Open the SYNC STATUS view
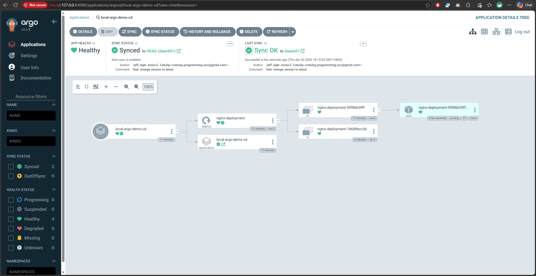Viewport: 536px width, 276px height. point(160,32)
